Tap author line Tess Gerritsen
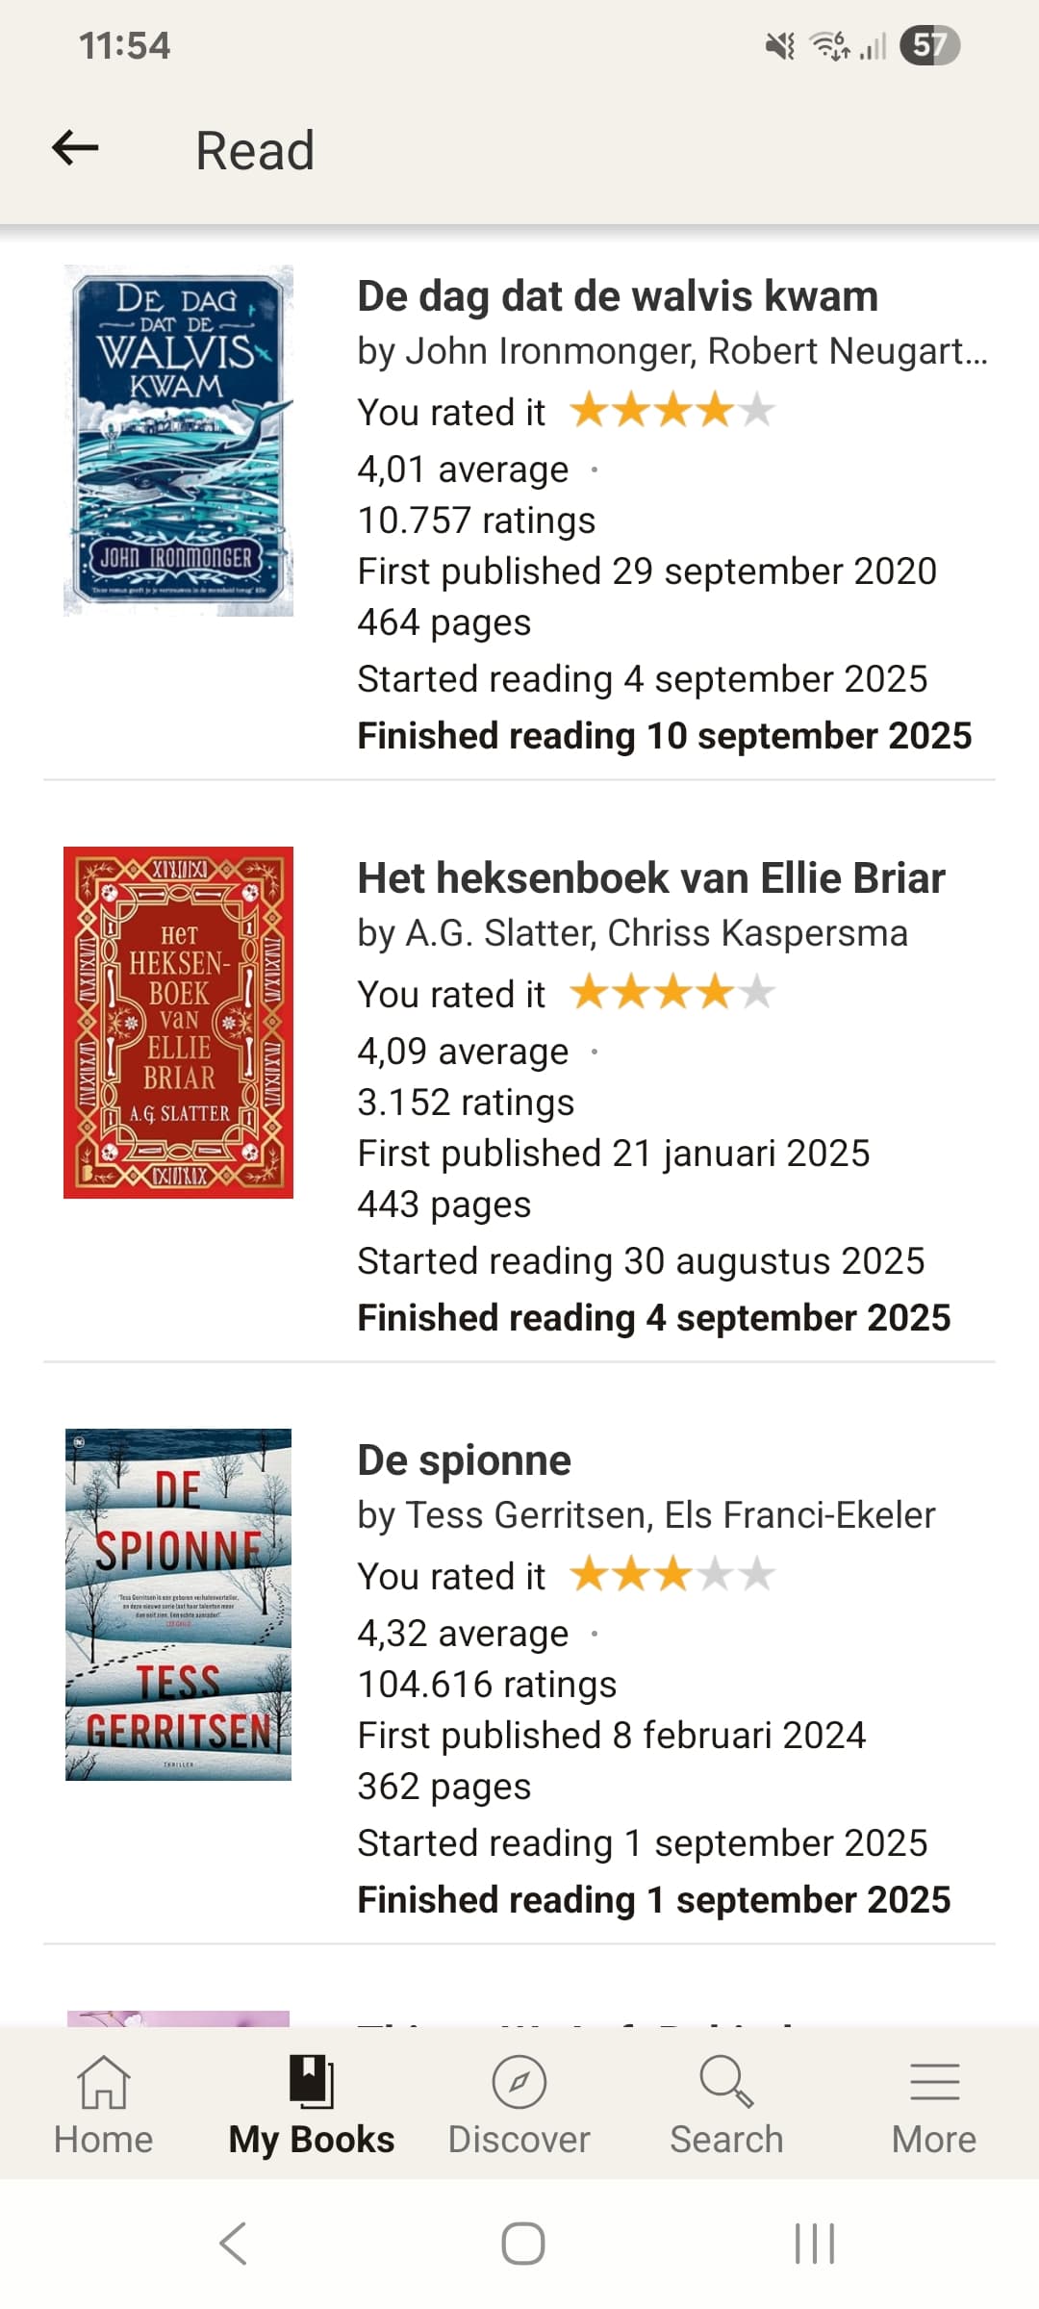The image size is (1039, 2309). (646, 1515)
